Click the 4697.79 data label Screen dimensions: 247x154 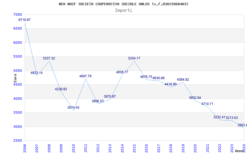pos(86,76)
